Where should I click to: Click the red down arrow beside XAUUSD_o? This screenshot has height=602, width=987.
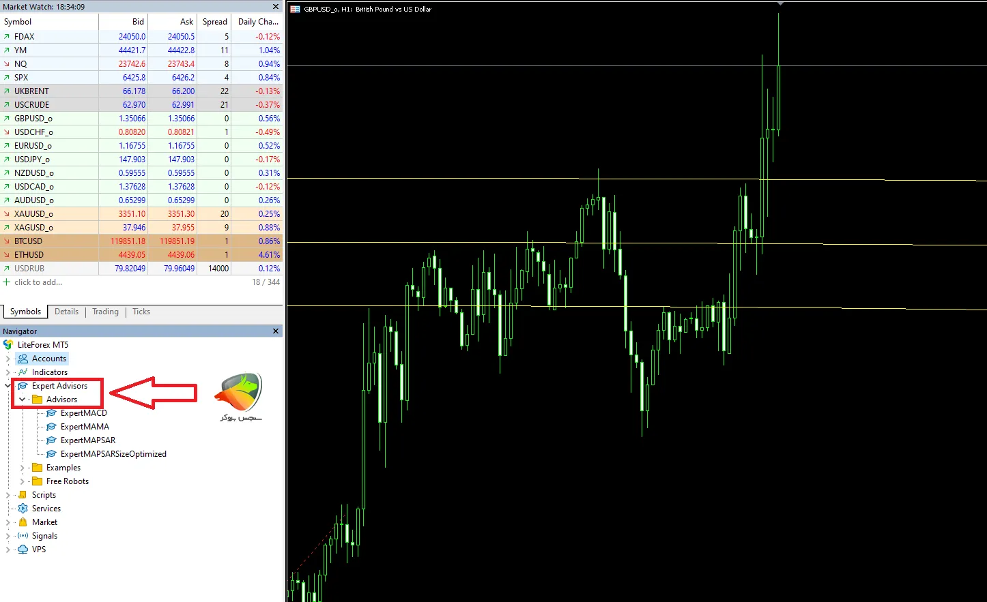pos(7,214)
